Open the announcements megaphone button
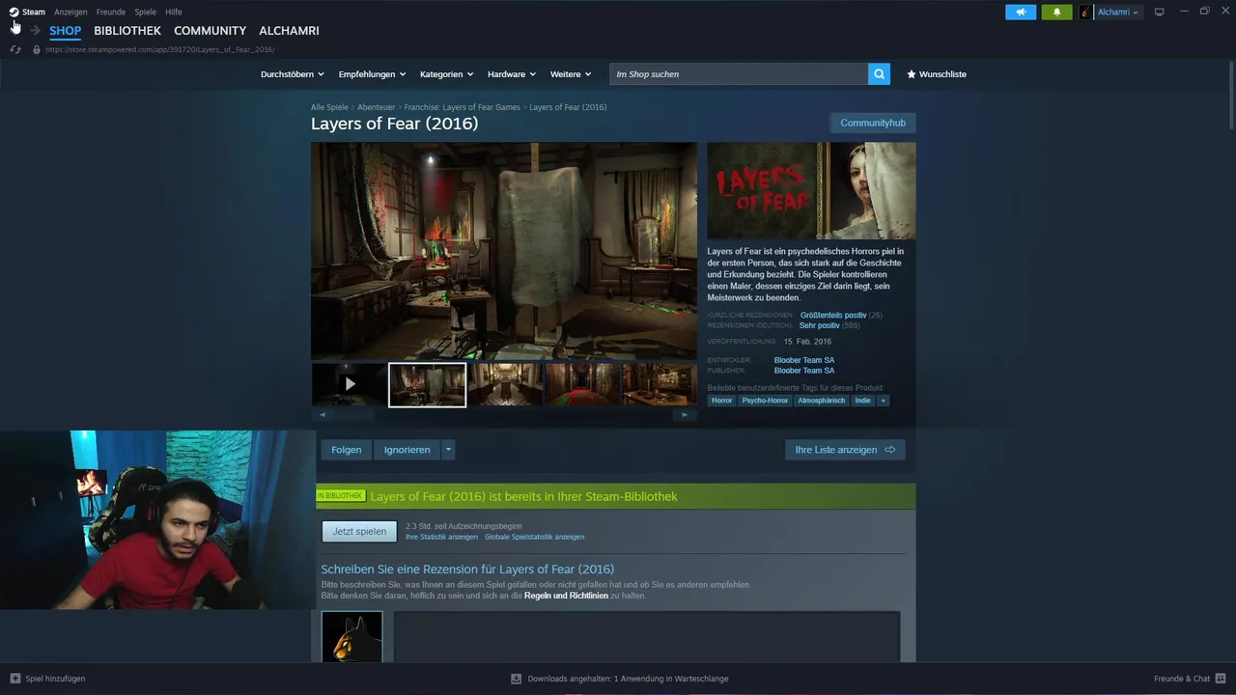This screenshot has height=695, width=1236. click(1021, 12)
